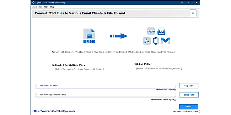The image size is (231, 115).
Task: Click the Aryson app icon in title bar
Action: 33,2
